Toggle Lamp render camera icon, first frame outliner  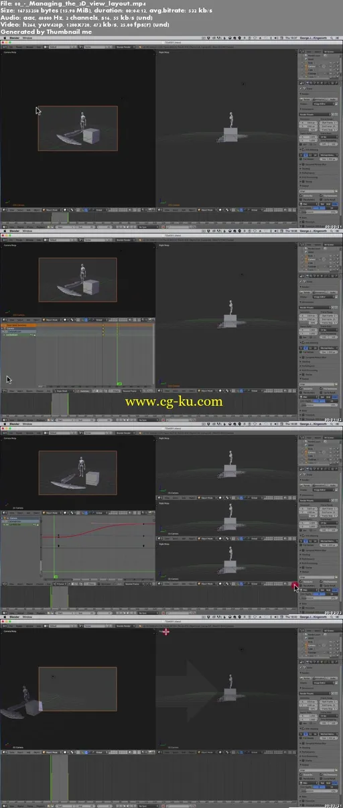coord(338,76)
